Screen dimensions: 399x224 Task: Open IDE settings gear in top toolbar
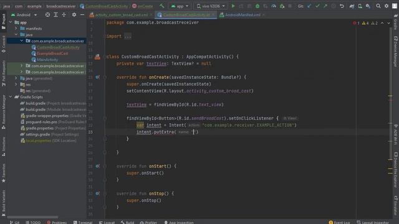pyautogui.click(x=387, y=6)
